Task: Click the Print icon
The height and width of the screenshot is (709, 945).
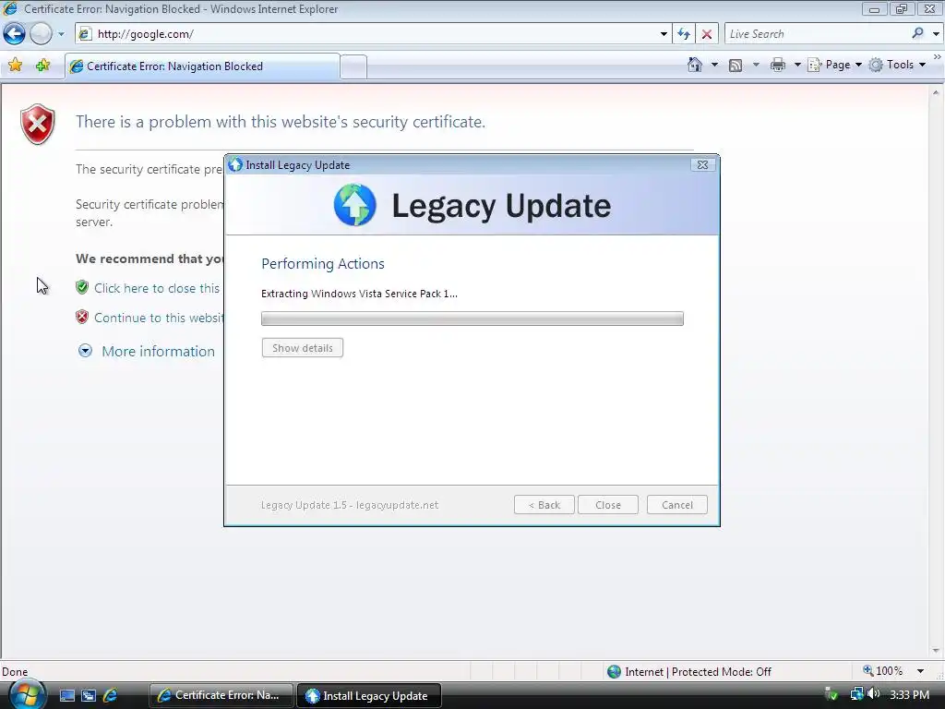Action: point(777,65)
